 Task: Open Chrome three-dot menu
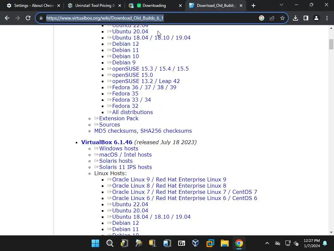pos(327,18)
